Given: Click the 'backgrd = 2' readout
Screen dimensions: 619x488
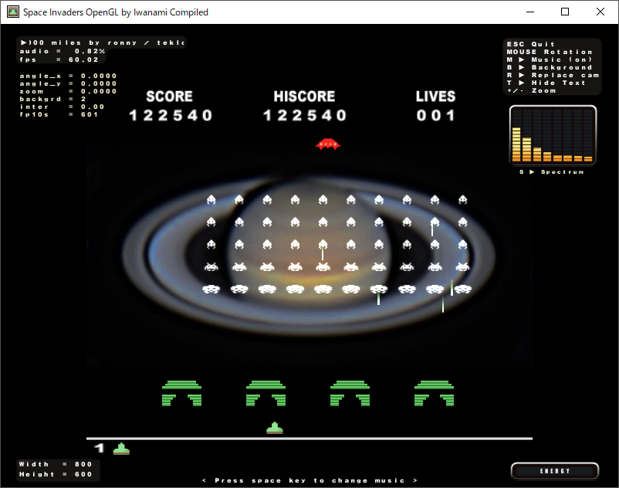Looking at the screenshot, I should pos(53,99).
